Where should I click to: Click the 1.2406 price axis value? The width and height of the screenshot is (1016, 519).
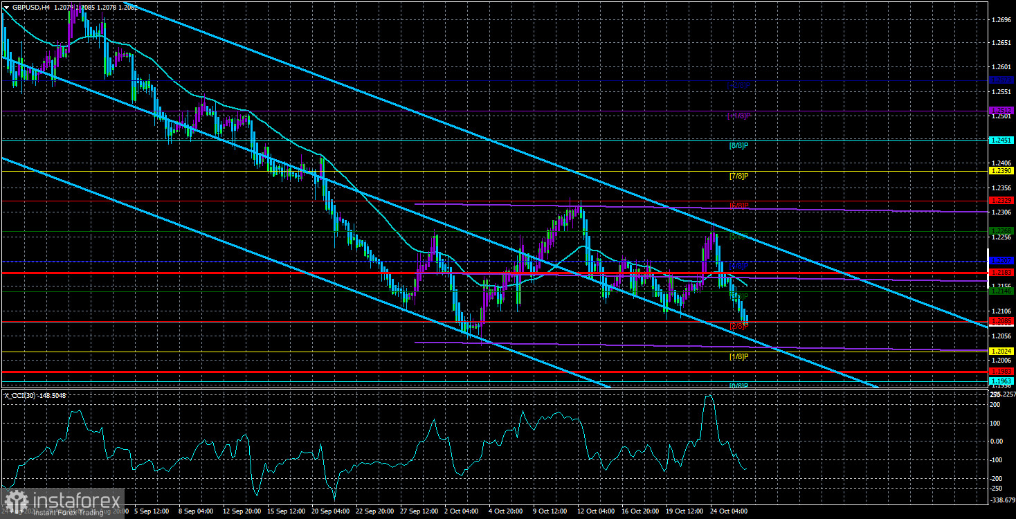(1001, 163)
